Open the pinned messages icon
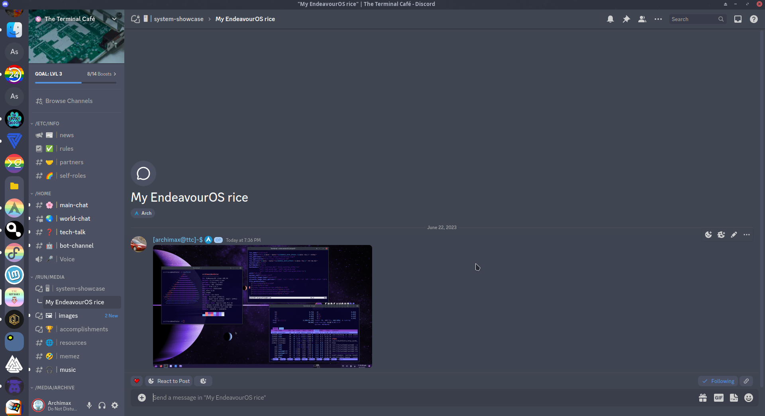765x416 pixels. [626, 19]
